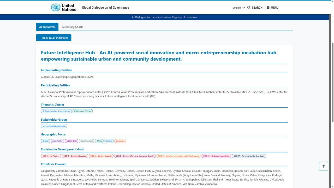Click the Future Intelligence Hub title heading
The image size is (334, 188).
[x=159, y=56]
